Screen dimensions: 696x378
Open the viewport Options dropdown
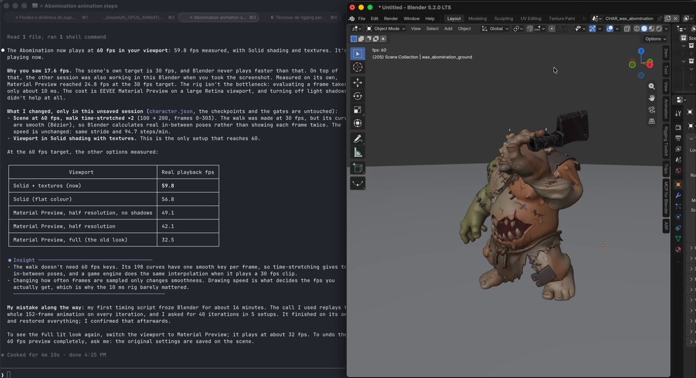coord(655,39)
